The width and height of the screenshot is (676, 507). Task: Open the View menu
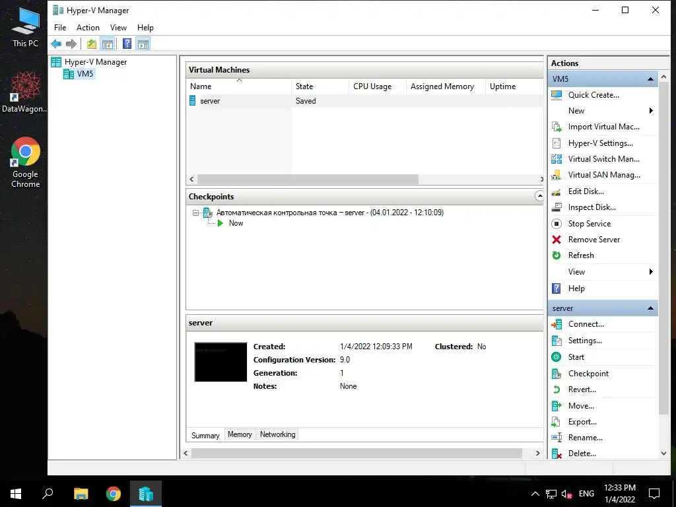(x=118, y=28)
